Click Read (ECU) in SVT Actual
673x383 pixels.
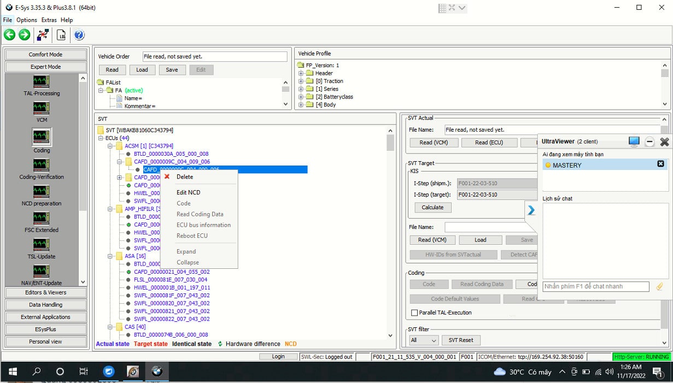[x=489, y=143]
